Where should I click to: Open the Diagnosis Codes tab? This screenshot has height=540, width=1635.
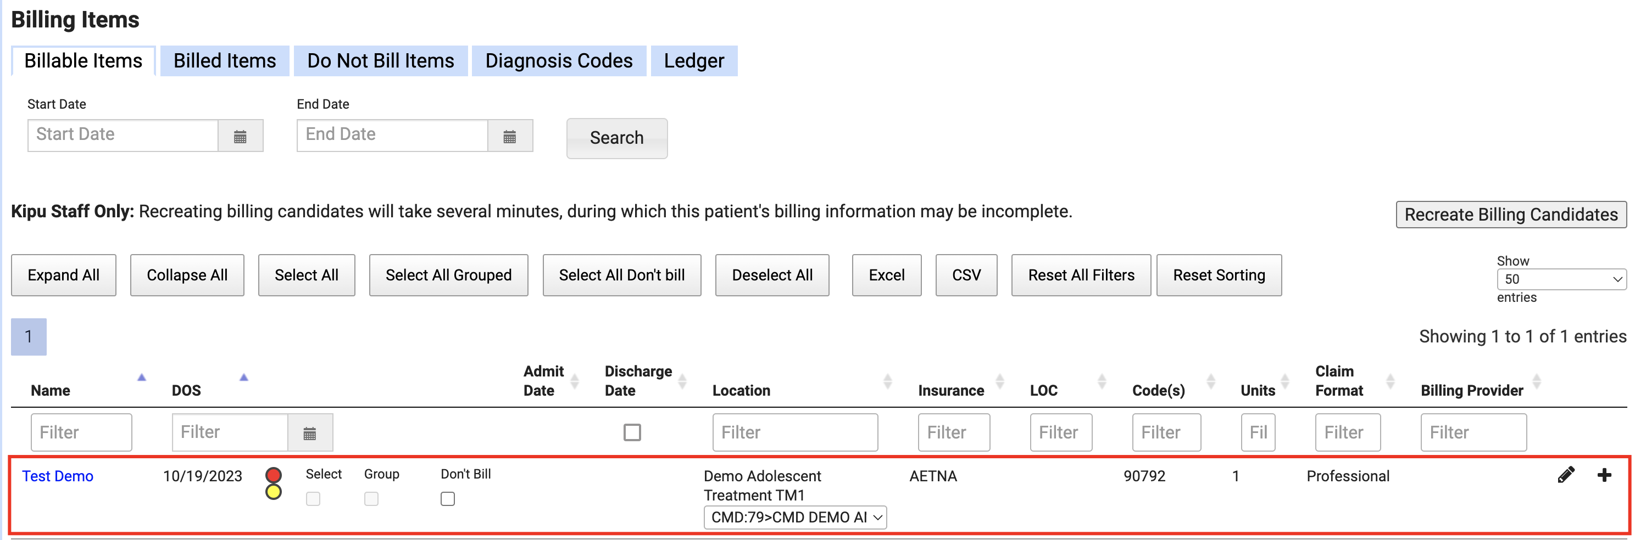click(559, 61)
